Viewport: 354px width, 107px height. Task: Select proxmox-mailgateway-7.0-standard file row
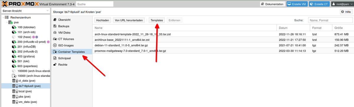223,51
